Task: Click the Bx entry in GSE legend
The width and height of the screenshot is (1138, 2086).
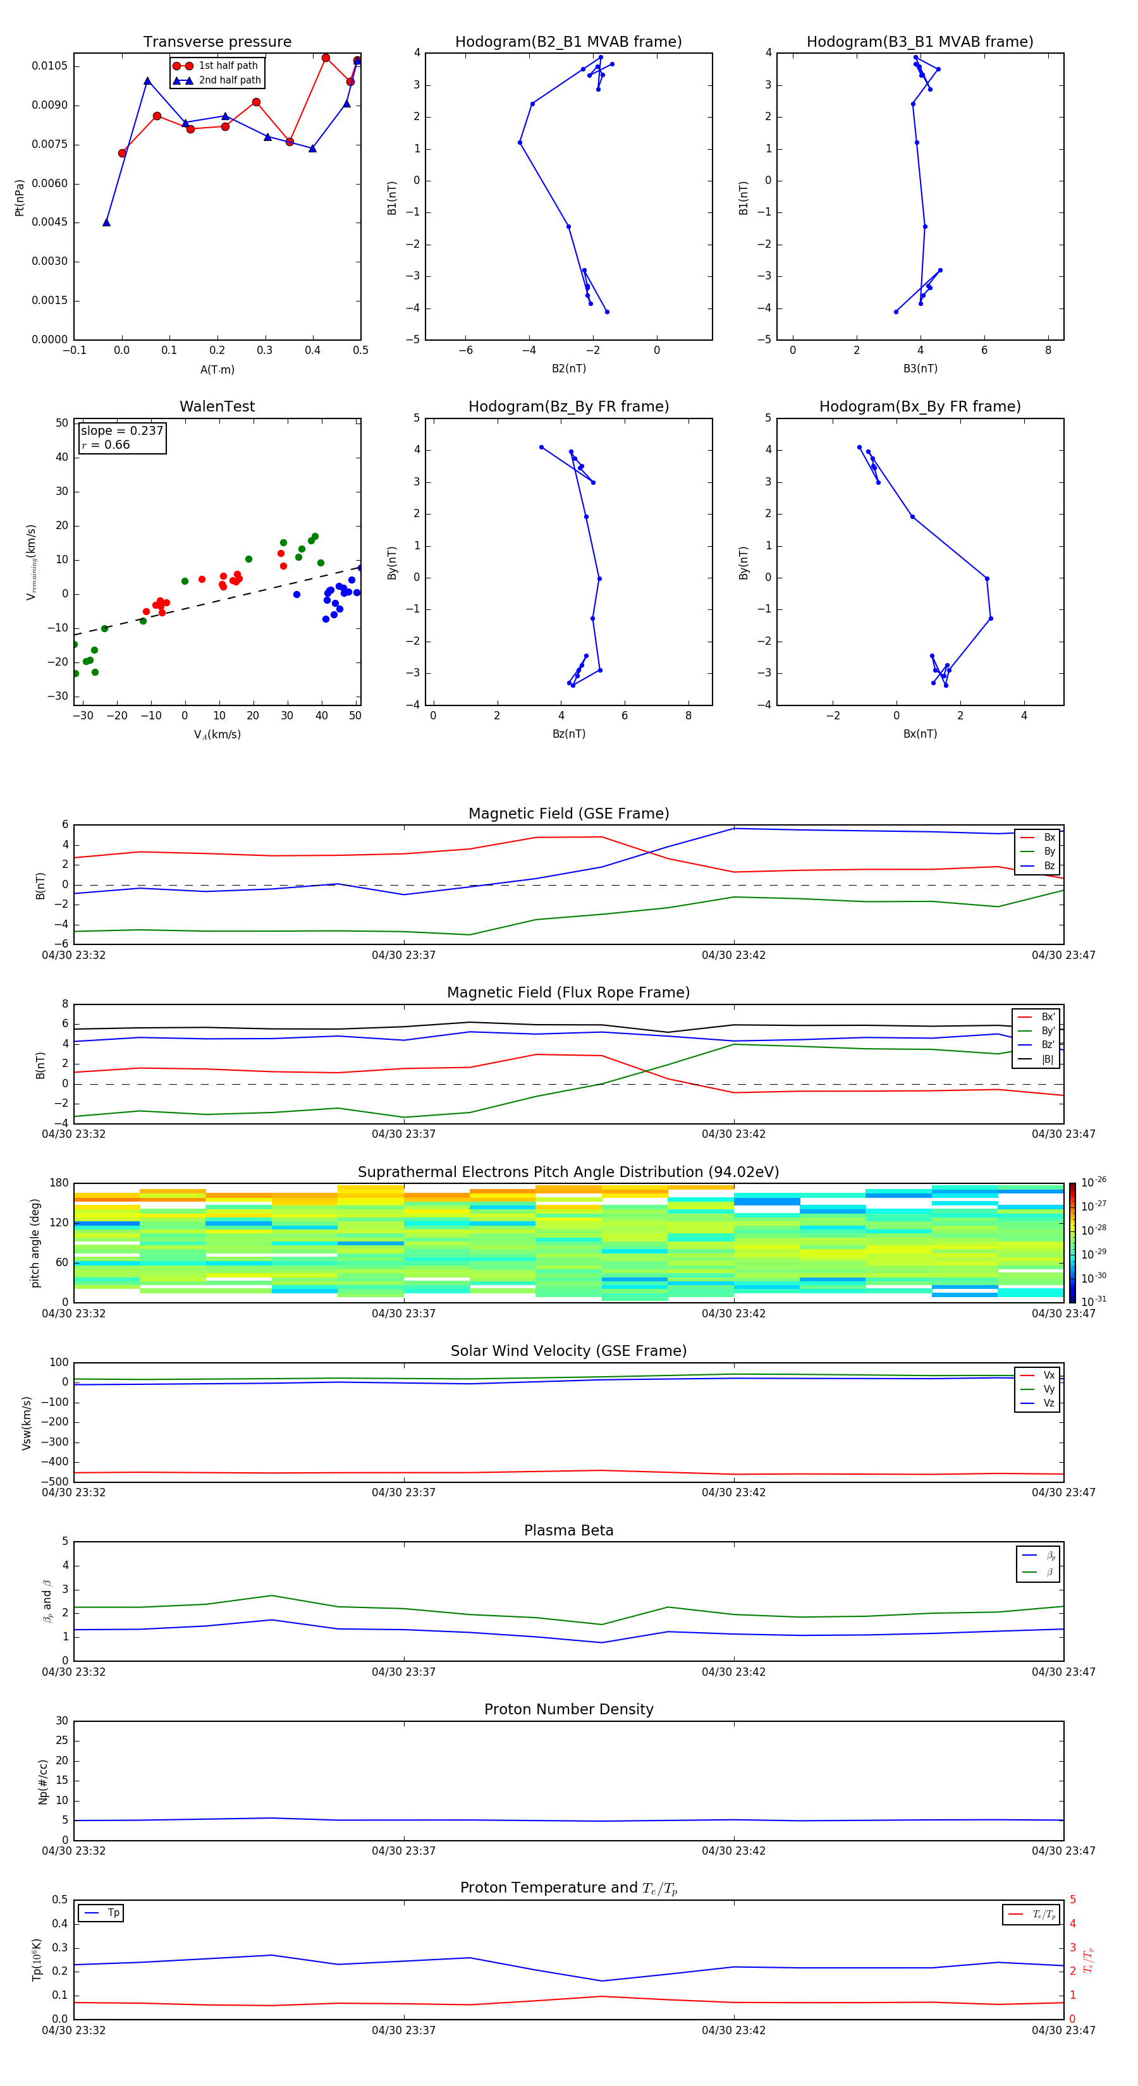Action: (1037, 838)
